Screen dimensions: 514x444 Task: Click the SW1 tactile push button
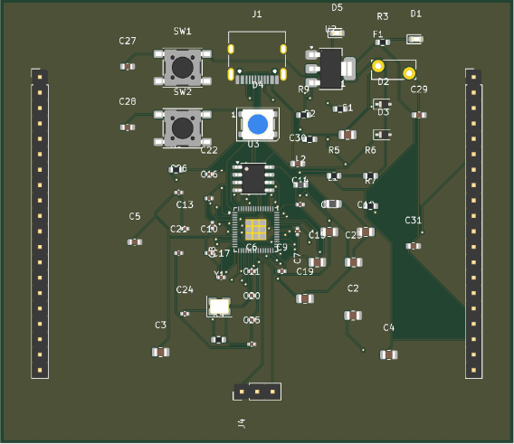pyautogui.click(x=183, y=67)
